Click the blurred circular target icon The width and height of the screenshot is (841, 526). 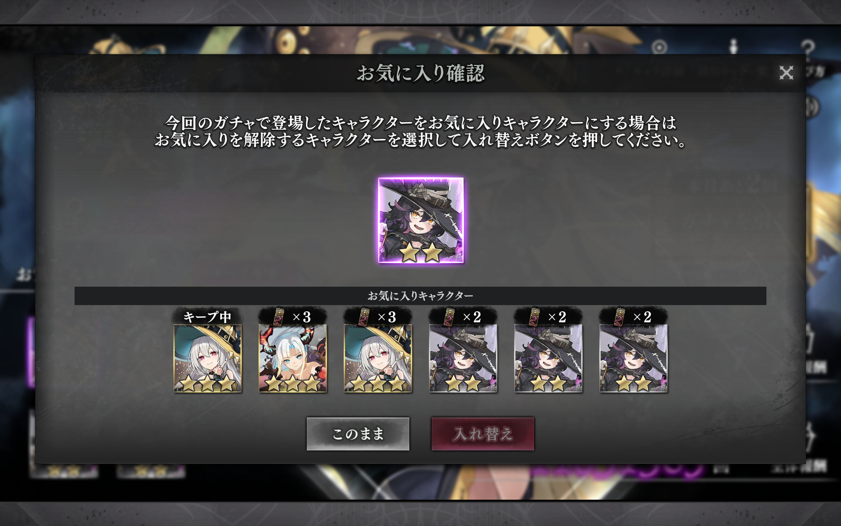click(x=659, y=47)
